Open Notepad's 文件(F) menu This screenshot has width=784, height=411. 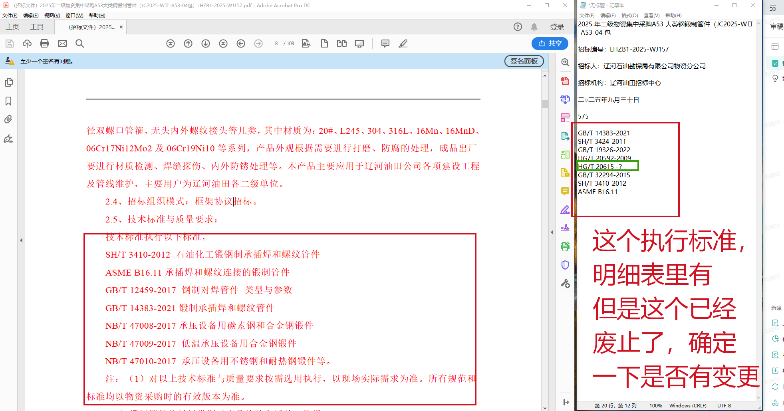tap(587, 16)
